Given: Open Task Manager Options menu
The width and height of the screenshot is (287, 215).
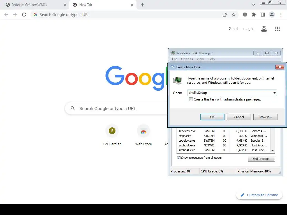Looking at the screenshot, I should point(187,59).
